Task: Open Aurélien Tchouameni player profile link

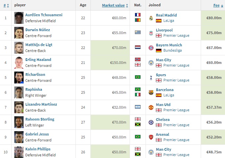Action: [x=44, y=15]
